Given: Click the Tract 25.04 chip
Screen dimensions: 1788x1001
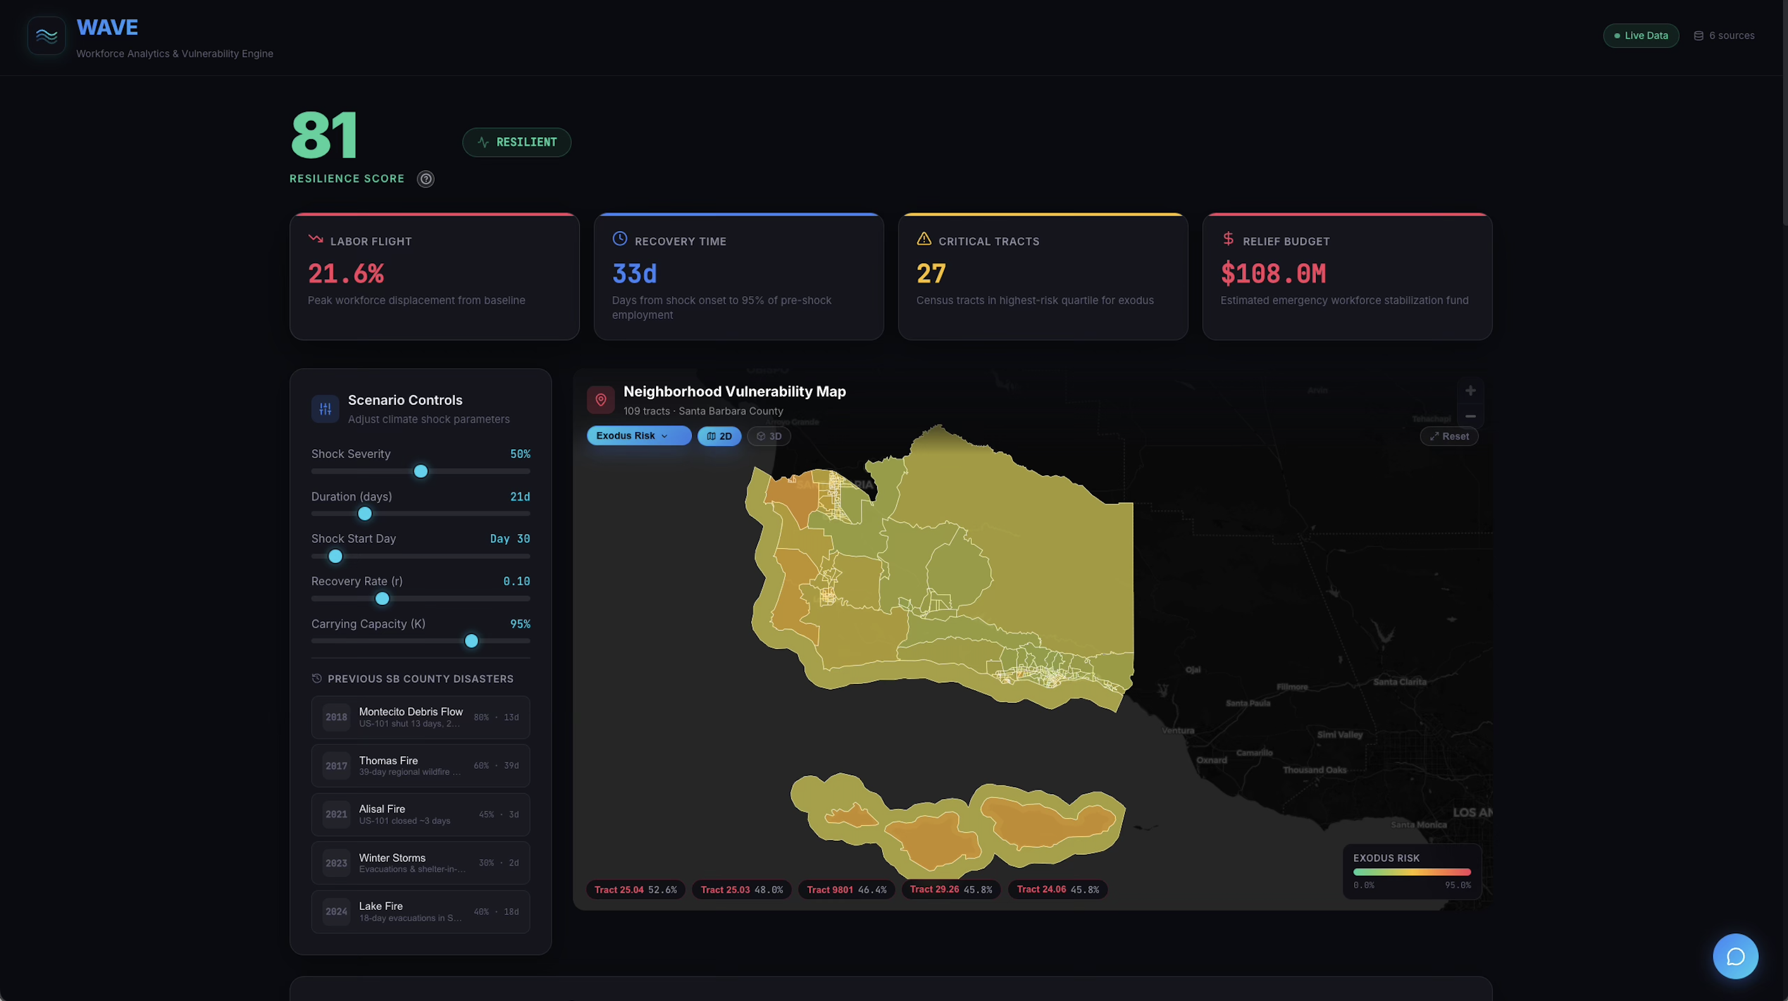Looking at the screenshot, I should tap(635, 889).
